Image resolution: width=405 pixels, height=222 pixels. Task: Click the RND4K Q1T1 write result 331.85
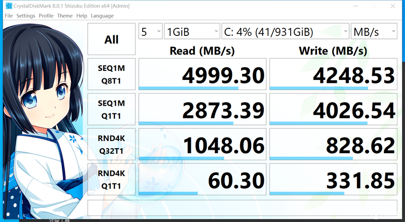pyautogui.click(x=333, y=179)
